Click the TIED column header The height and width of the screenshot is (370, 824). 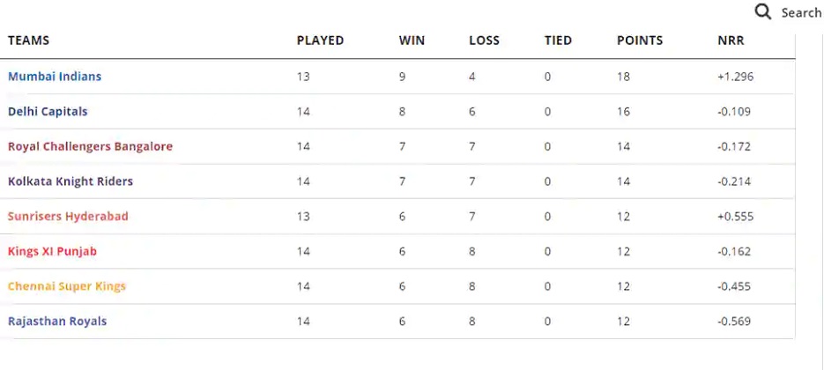(x=558, y=41)
